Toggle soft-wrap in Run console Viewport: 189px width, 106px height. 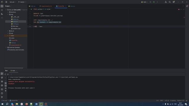[6, 83]
